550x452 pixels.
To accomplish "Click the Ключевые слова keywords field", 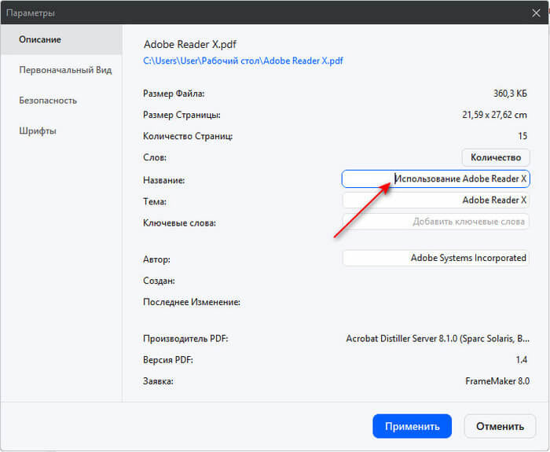I will point(435,222).
